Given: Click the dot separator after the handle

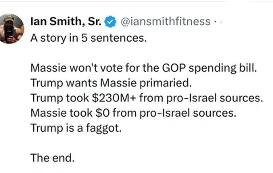Looking at the screenshot, I should coord(215,22).
